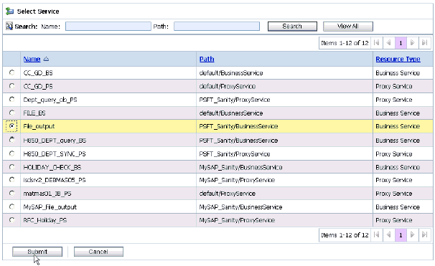Pick H850_DEPT_query_BS radio button

click(x=11, y=140)
